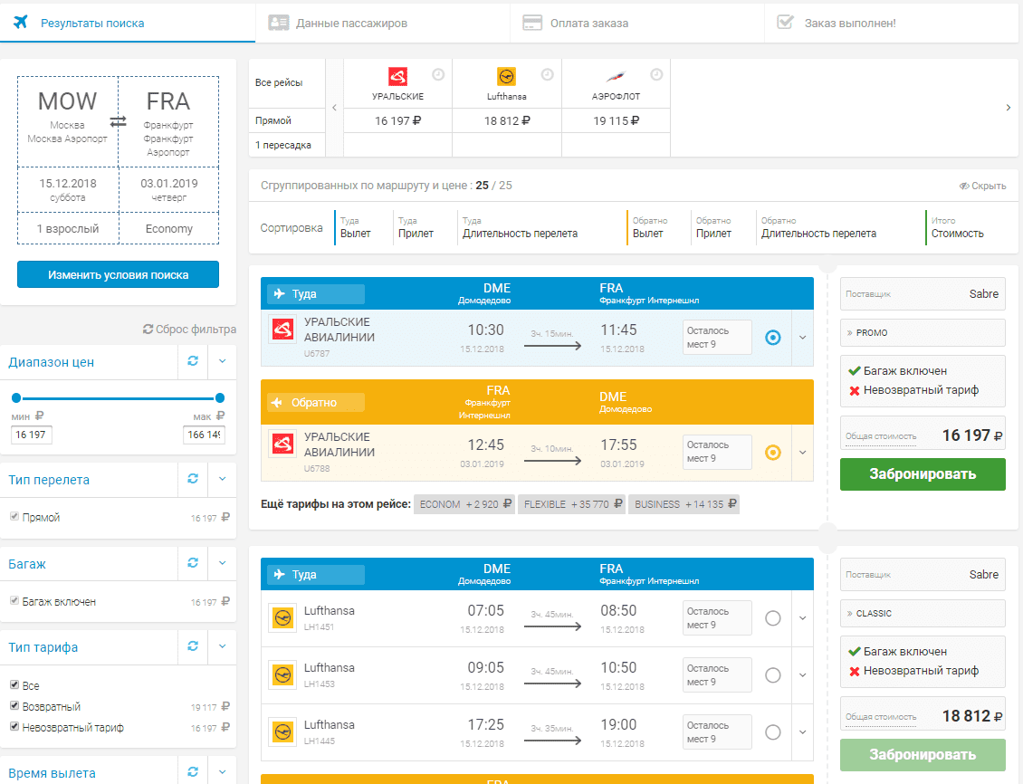Reset the Тип перелета filter with refresh icon
The height and width of the screenshot is (784, 1023).
[x=193, y=478]
